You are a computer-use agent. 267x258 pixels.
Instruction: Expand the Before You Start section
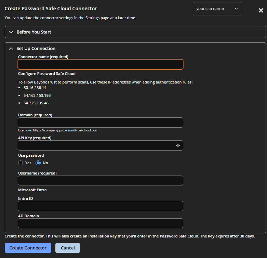(135, 32)
